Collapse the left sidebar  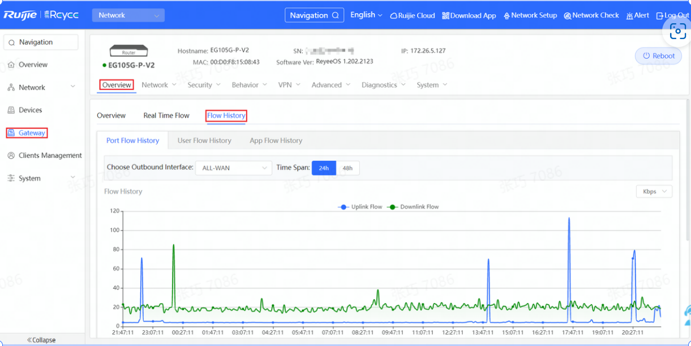pyautogui.click(x=41, y=340)
